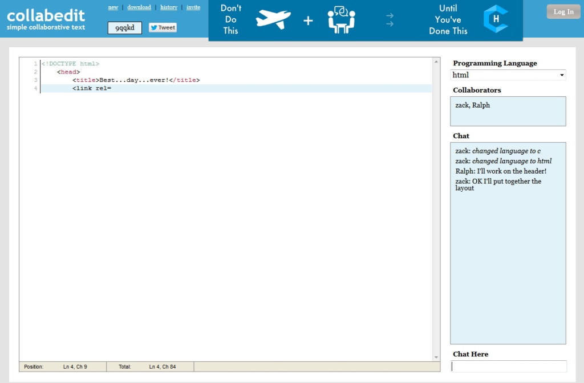This screenshot has height=383, width=584.
Task: Click the document ID field 9qqkd
Action: point(124,28)
